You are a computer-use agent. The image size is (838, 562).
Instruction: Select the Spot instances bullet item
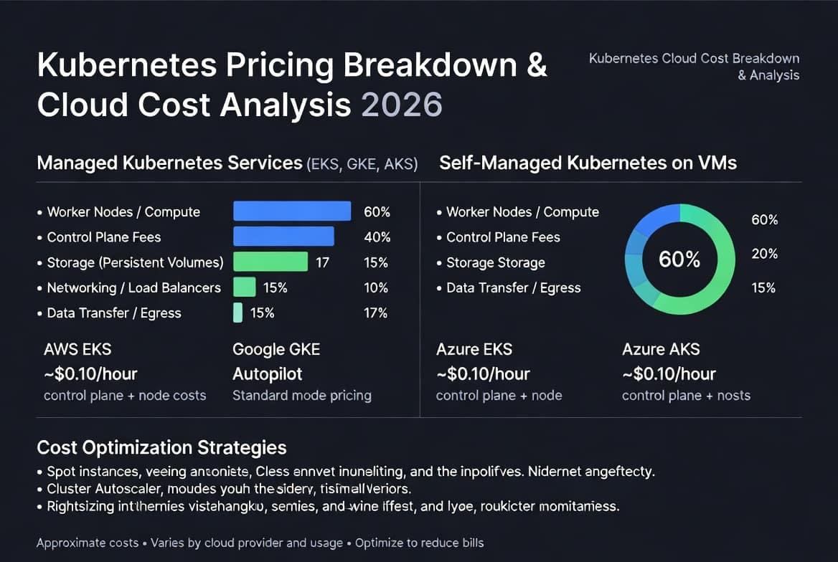click(x=346, y=471)
